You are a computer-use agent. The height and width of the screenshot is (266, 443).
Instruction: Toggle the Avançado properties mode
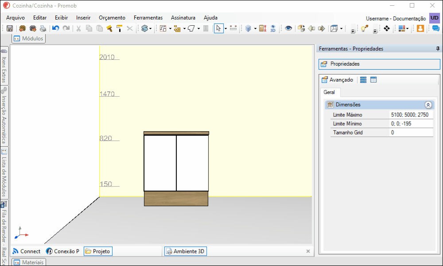coord(338,80)
